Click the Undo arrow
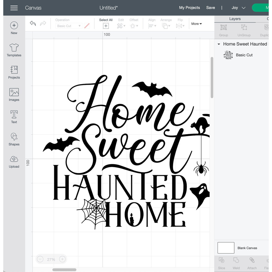This screenshot has width=272, height=272. [x=33, y=24]
